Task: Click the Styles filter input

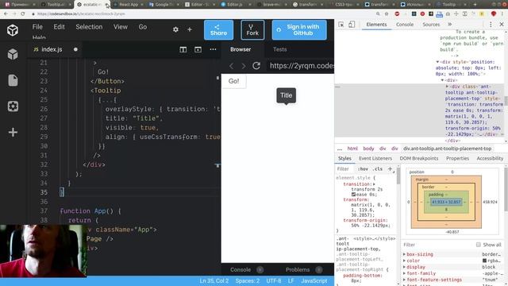Action: click(x=345, y=168)
